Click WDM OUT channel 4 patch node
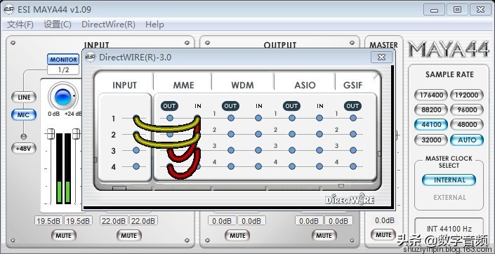Viewport: 495px width, 254px height. [x=231, y=166]
